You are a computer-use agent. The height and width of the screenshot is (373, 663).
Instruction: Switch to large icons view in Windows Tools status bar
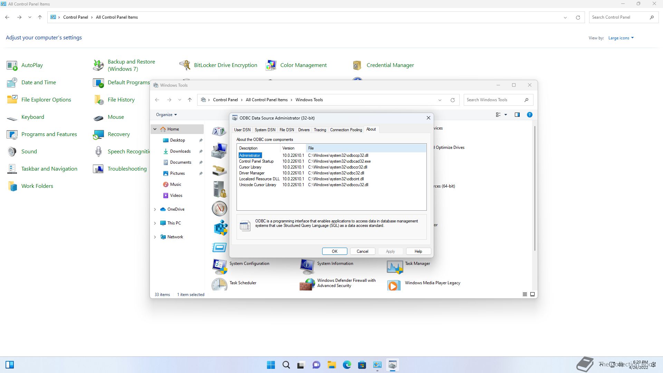point(532,294)
